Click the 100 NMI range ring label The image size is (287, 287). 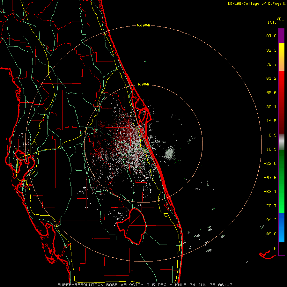pos(143,25)
